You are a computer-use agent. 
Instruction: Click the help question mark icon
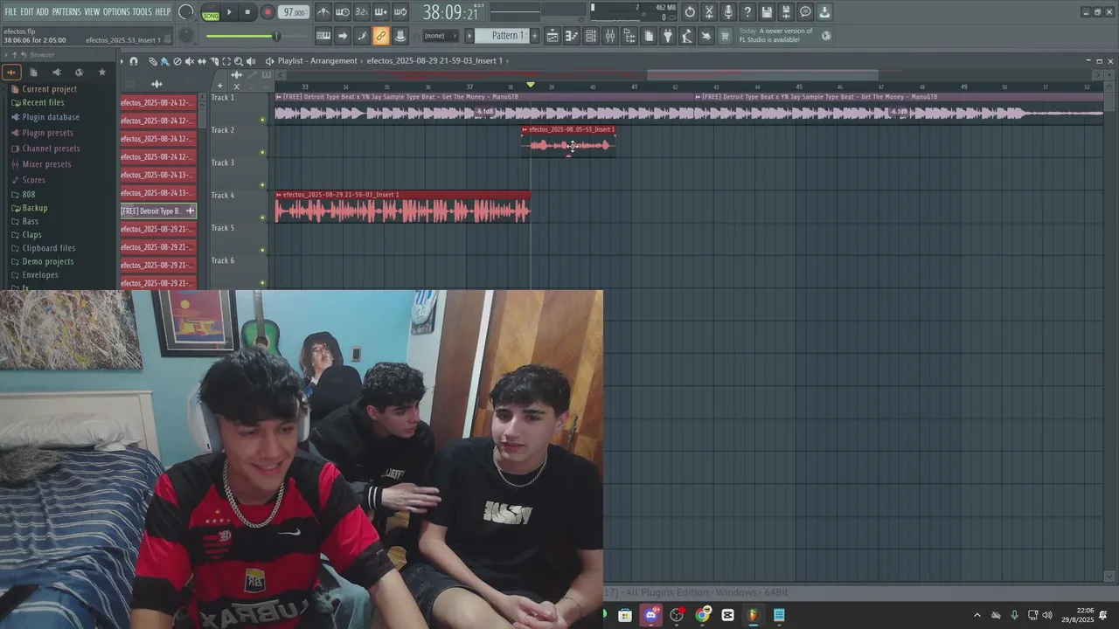[x=747, y=12]
